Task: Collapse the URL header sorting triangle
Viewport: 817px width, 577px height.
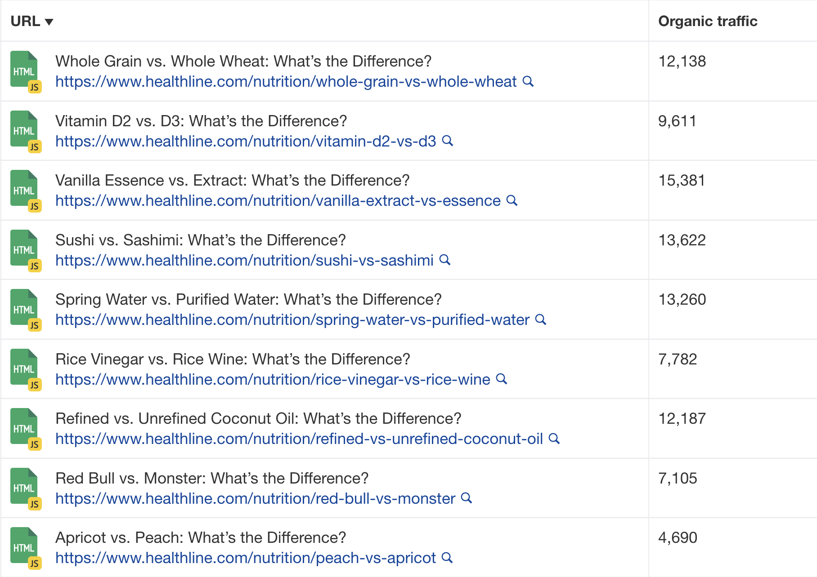Action: coord(49,21)
